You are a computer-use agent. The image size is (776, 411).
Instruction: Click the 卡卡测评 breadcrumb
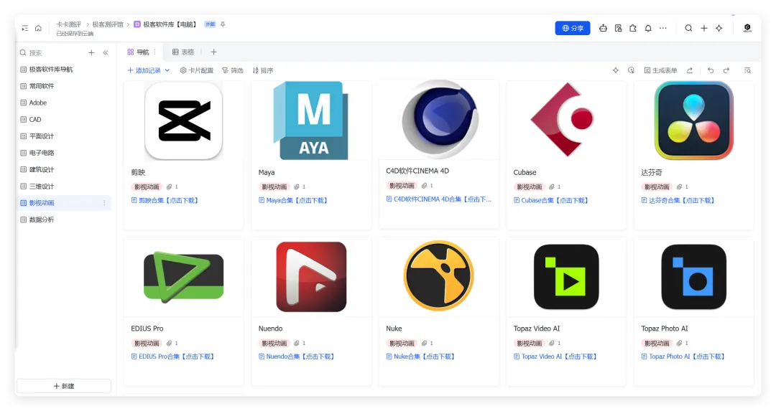point(68,24)
